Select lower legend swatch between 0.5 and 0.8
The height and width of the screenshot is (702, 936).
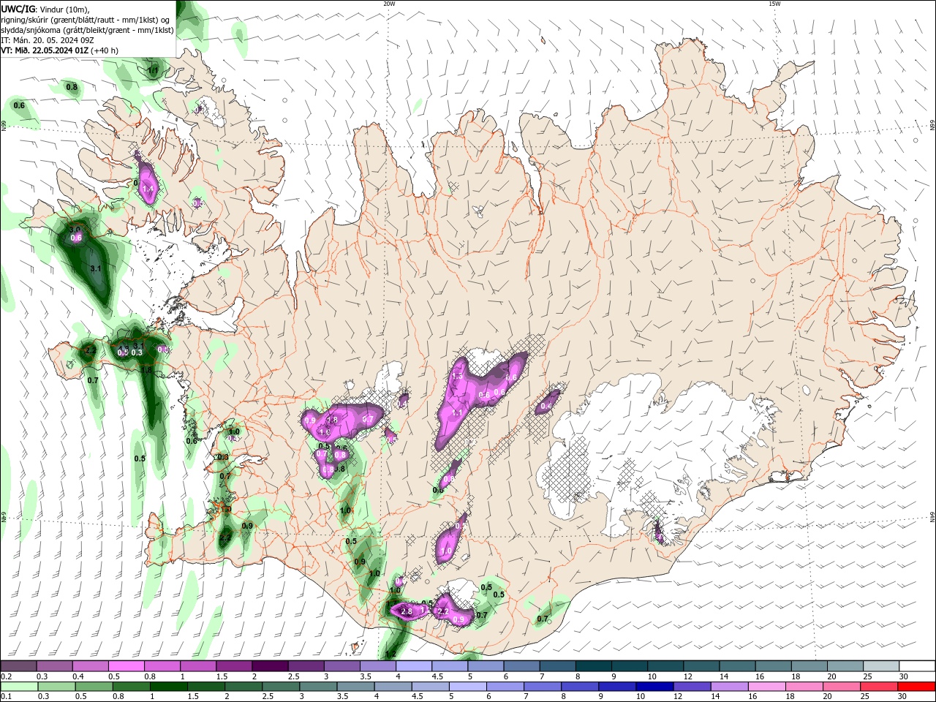tap(94, 687)
